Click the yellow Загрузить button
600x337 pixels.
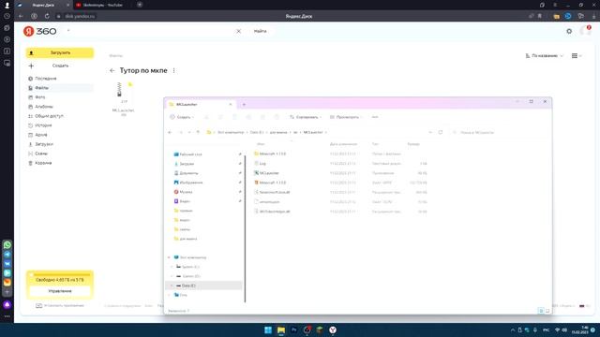[60, 52]
